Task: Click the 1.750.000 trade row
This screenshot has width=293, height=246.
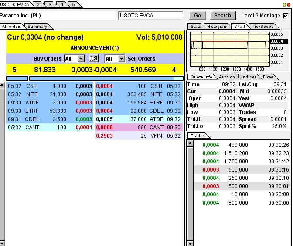Action: tap(242, 161)
